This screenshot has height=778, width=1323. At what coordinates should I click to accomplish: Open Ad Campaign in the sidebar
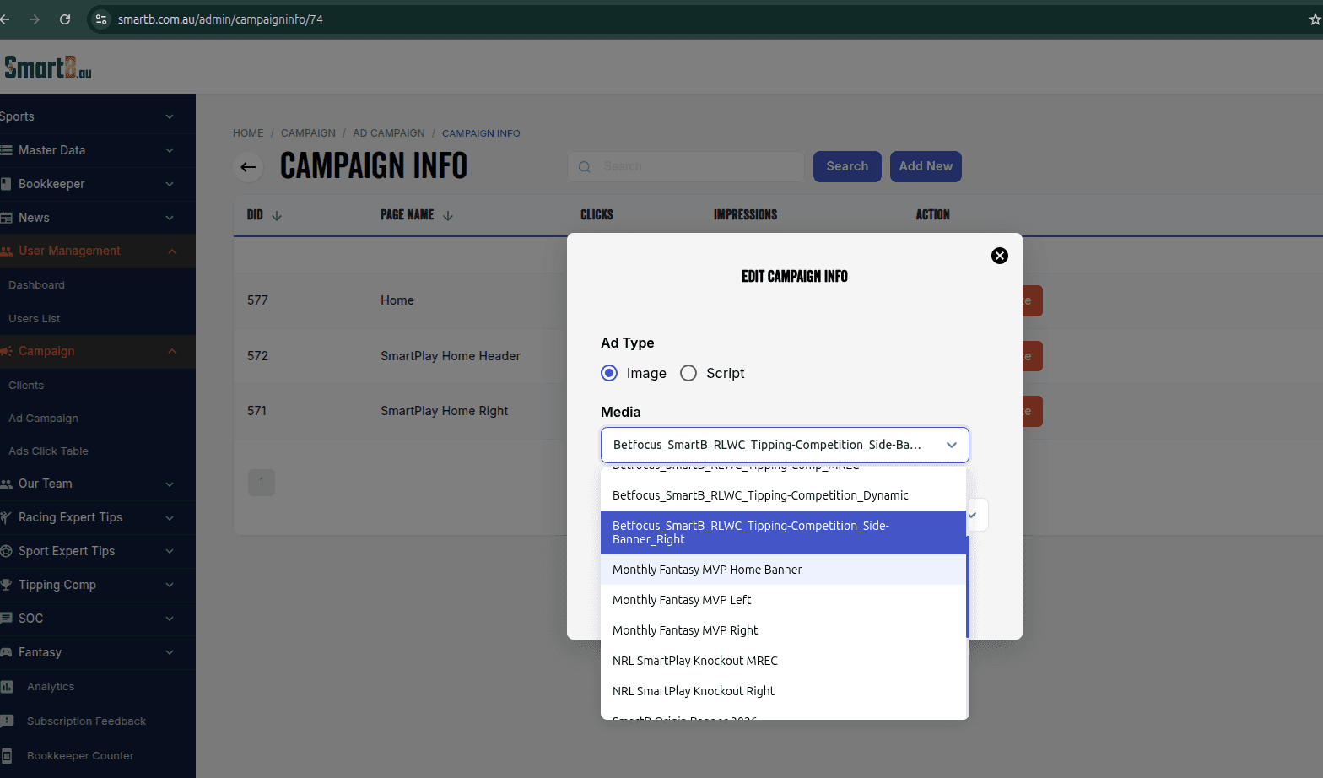(x=43, y=419)
